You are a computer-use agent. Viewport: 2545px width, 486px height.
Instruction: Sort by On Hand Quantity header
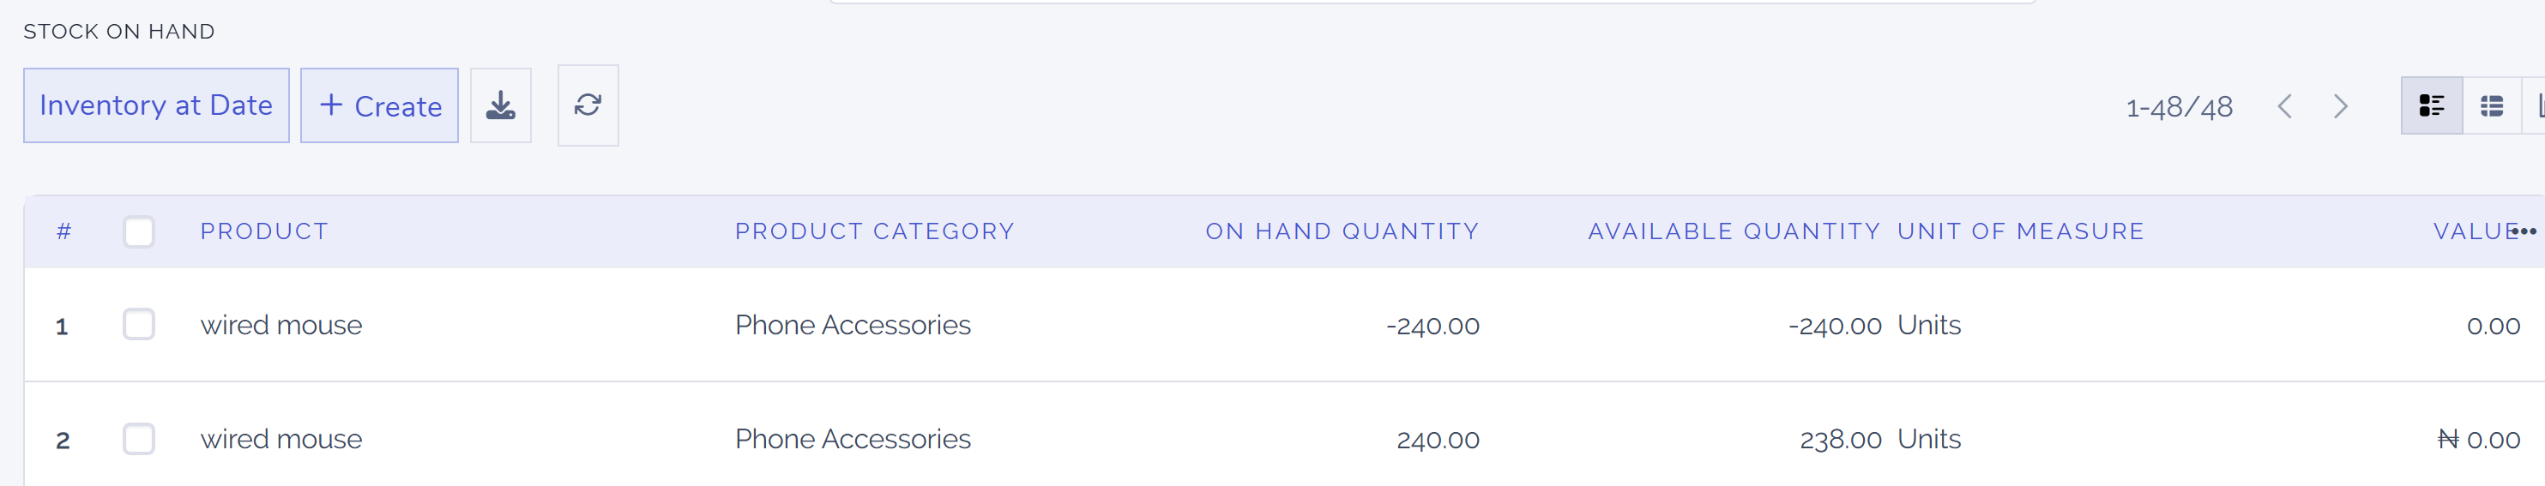[x=1341, y=232]
